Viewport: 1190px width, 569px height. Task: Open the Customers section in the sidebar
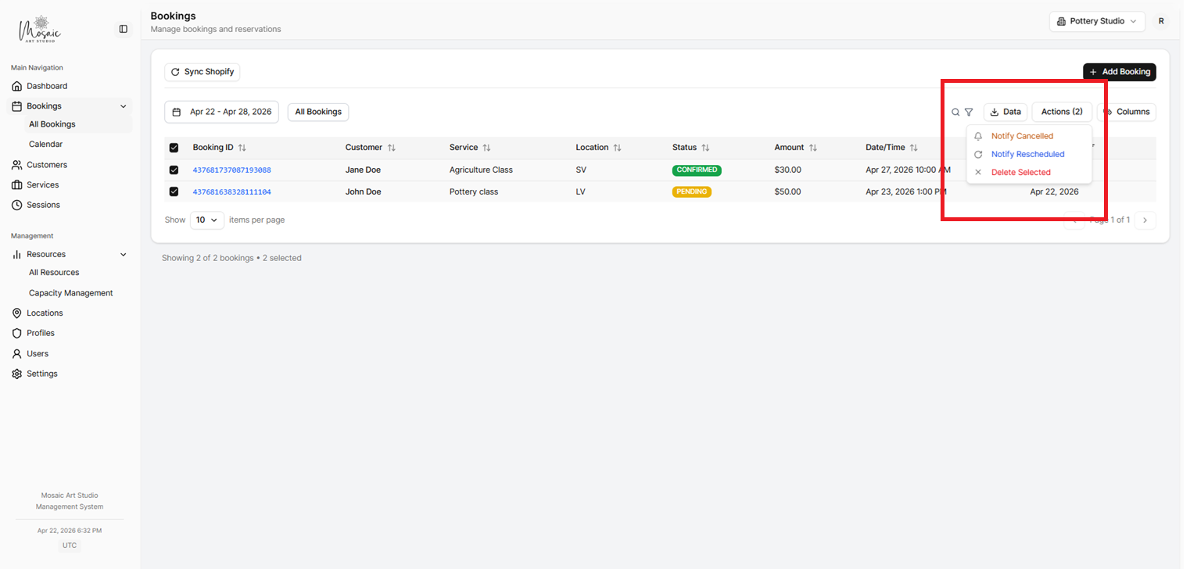click(x=48, y=164)
